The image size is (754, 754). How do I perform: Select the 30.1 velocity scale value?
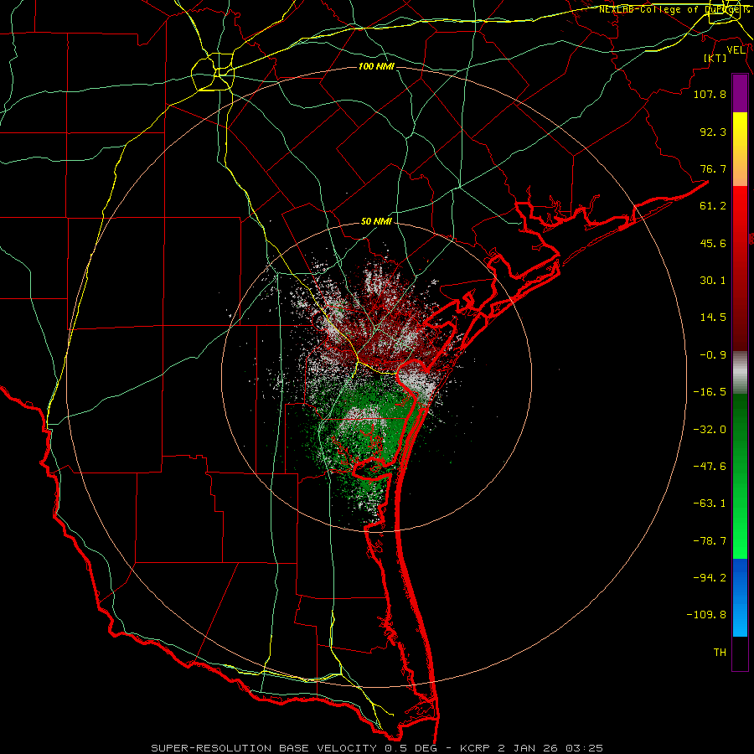click(x=713, y=281)
